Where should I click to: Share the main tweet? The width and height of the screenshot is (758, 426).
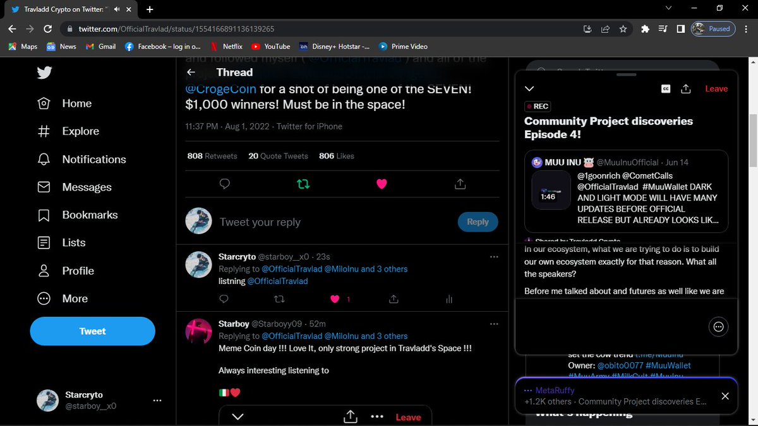[x=460, y=184]
